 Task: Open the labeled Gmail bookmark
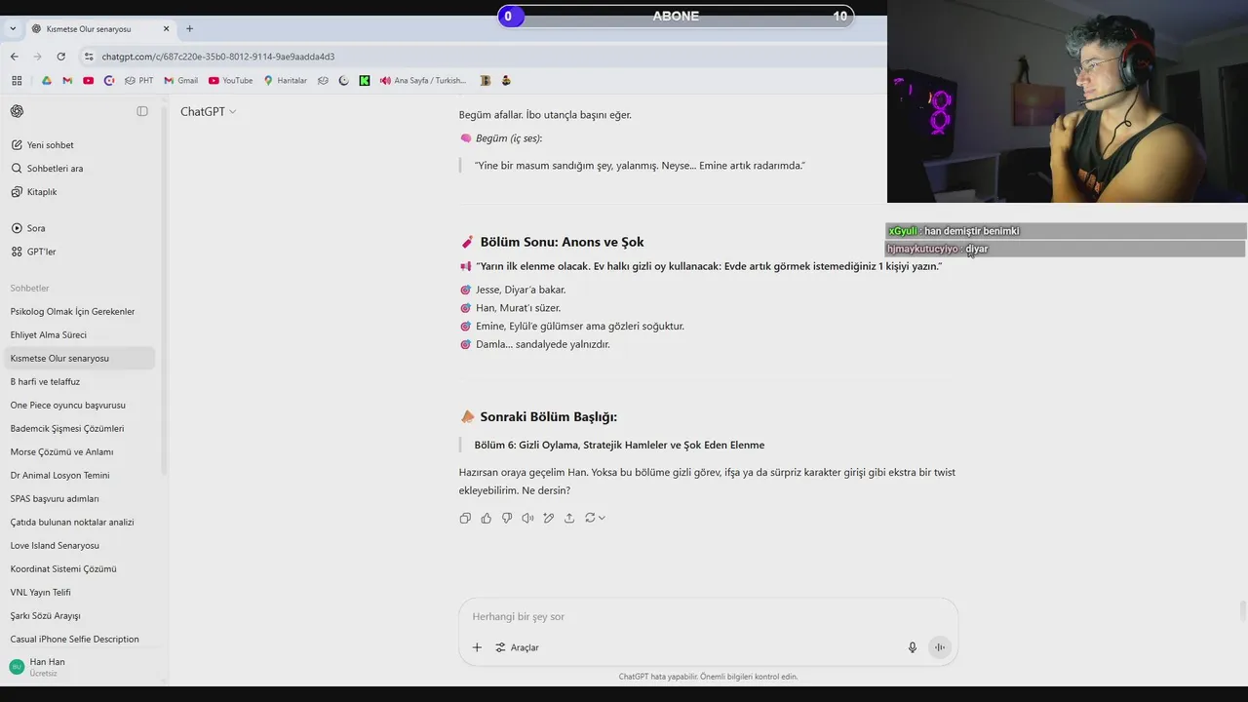tap(181, 81)
